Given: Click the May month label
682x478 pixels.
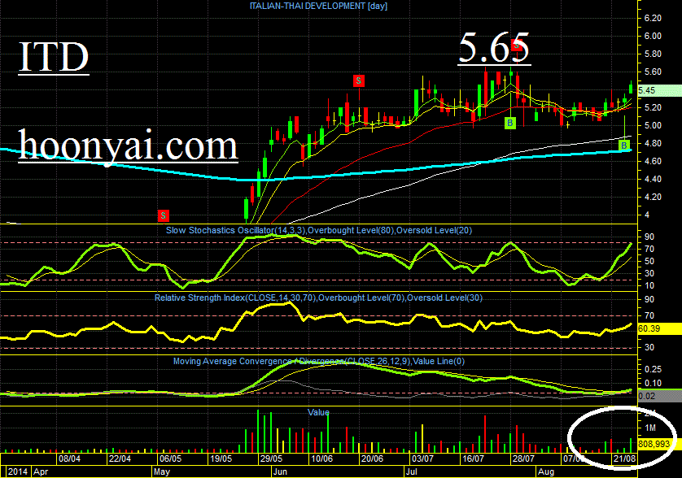Looking at the screenshot, I should coord(162,471).
